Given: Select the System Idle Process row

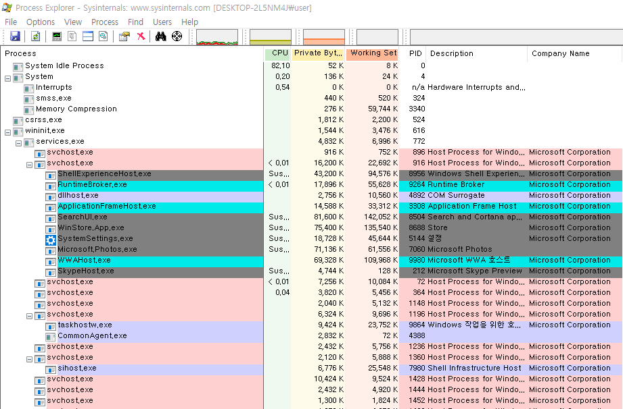Looking at the screenshot, I should click(64, 65).
